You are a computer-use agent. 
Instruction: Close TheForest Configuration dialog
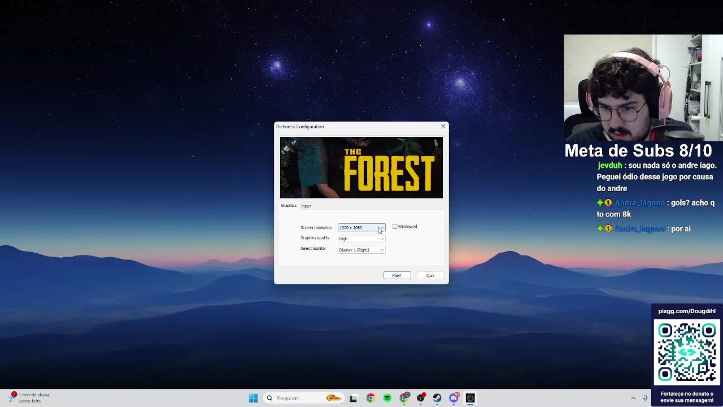(443, 127)
